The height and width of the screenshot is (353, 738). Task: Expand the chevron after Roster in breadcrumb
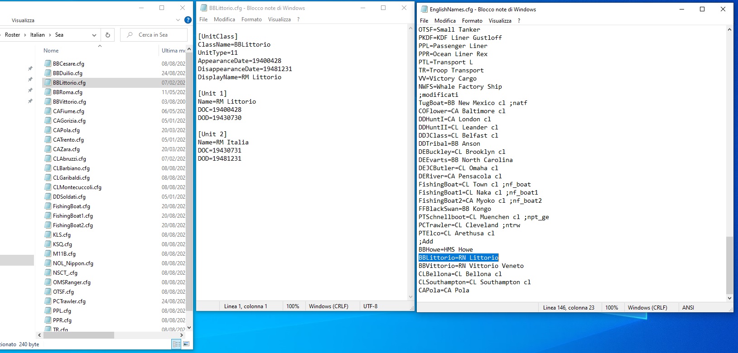[x=25, y=35]
